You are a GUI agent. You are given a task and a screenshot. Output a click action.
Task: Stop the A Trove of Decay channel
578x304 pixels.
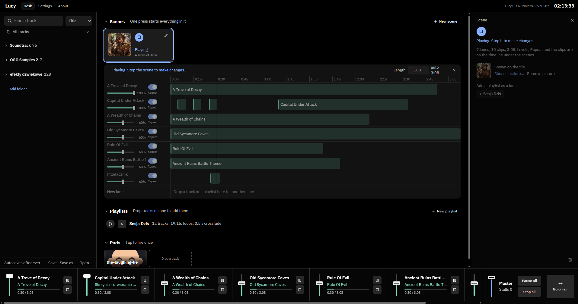tap(68, 290)
